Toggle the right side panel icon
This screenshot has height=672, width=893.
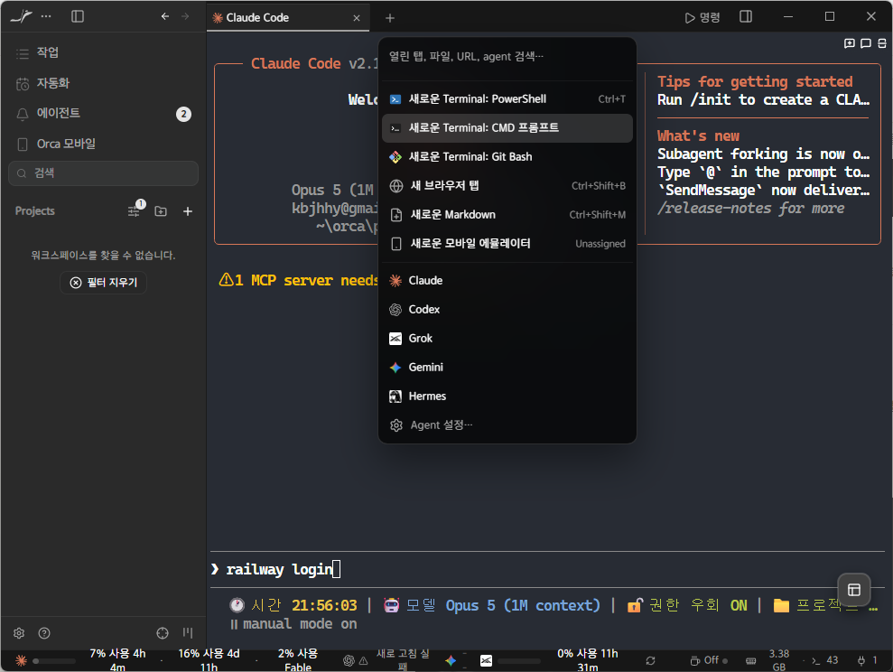point(746,16)
